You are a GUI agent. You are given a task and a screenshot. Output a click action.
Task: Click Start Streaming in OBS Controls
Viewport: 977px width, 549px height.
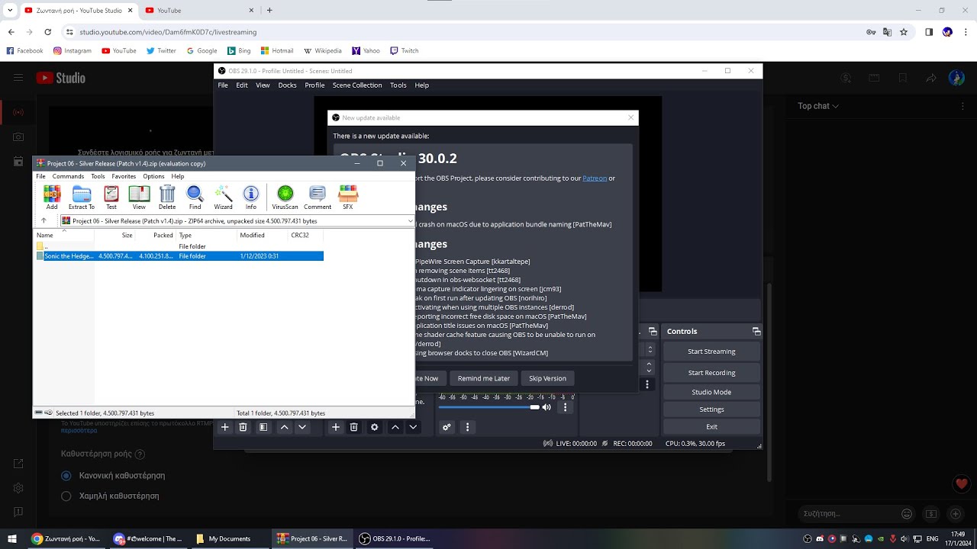pos(711,352)
